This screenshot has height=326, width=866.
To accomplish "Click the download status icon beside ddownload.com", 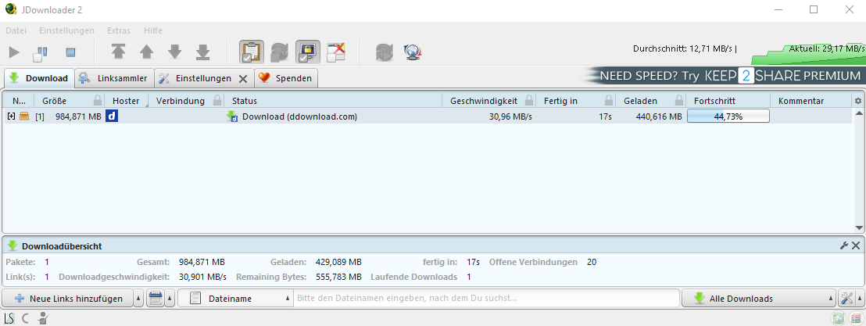I will pyautogui.click(x=232, y=116).
